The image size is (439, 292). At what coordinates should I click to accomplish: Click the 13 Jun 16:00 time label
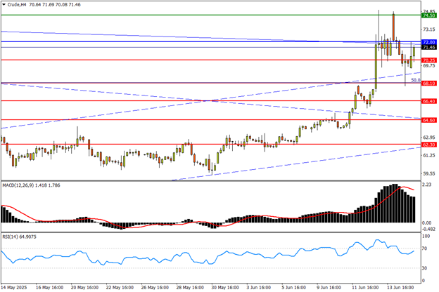400,288
